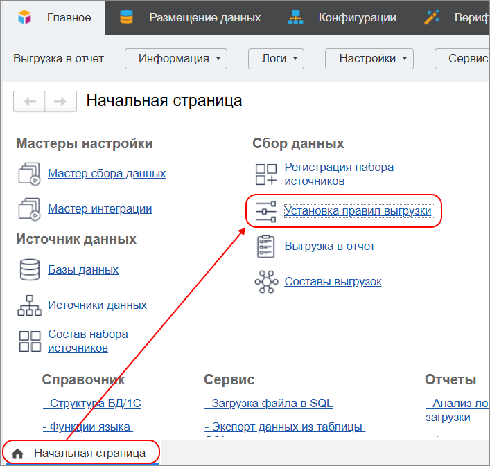Image resolution: width=490 pixels, height=466 pixels.
Task: Click the Состав набора источников grid icon
Action: (30, 341)
